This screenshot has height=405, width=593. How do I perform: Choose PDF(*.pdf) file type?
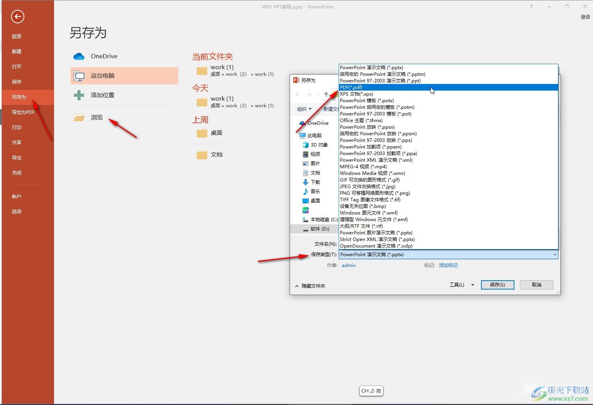coord(449,87)
